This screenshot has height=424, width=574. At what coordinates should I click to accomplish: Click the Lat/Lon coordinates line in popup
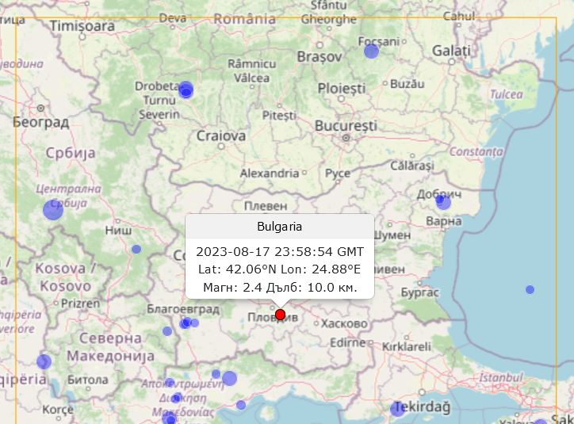279,269
